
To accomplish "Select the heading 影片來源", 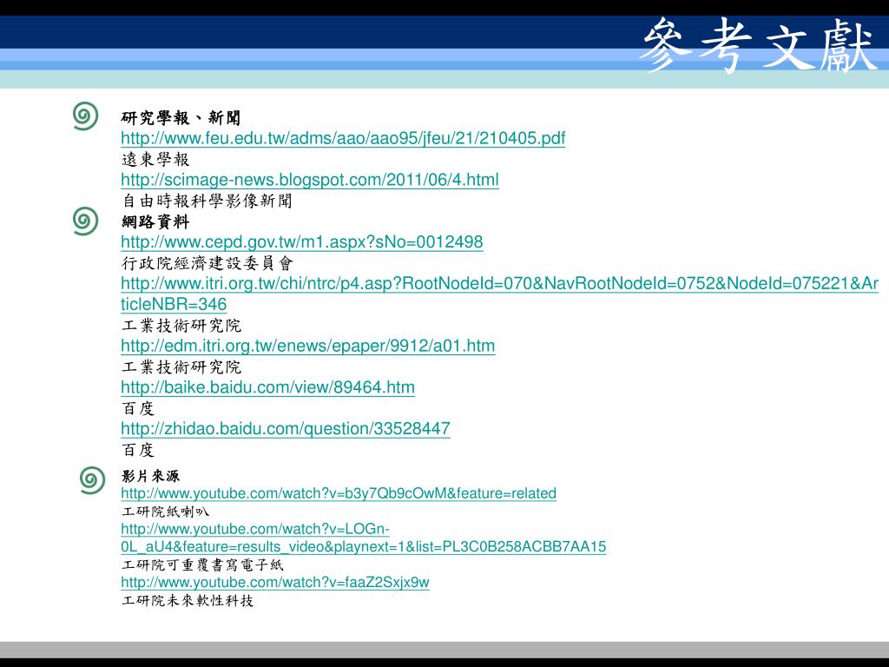I will pyautogui.click(x=150, y=476).
